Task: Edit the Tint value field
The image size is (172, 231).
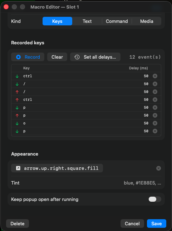Action: (x=142, y=183)
